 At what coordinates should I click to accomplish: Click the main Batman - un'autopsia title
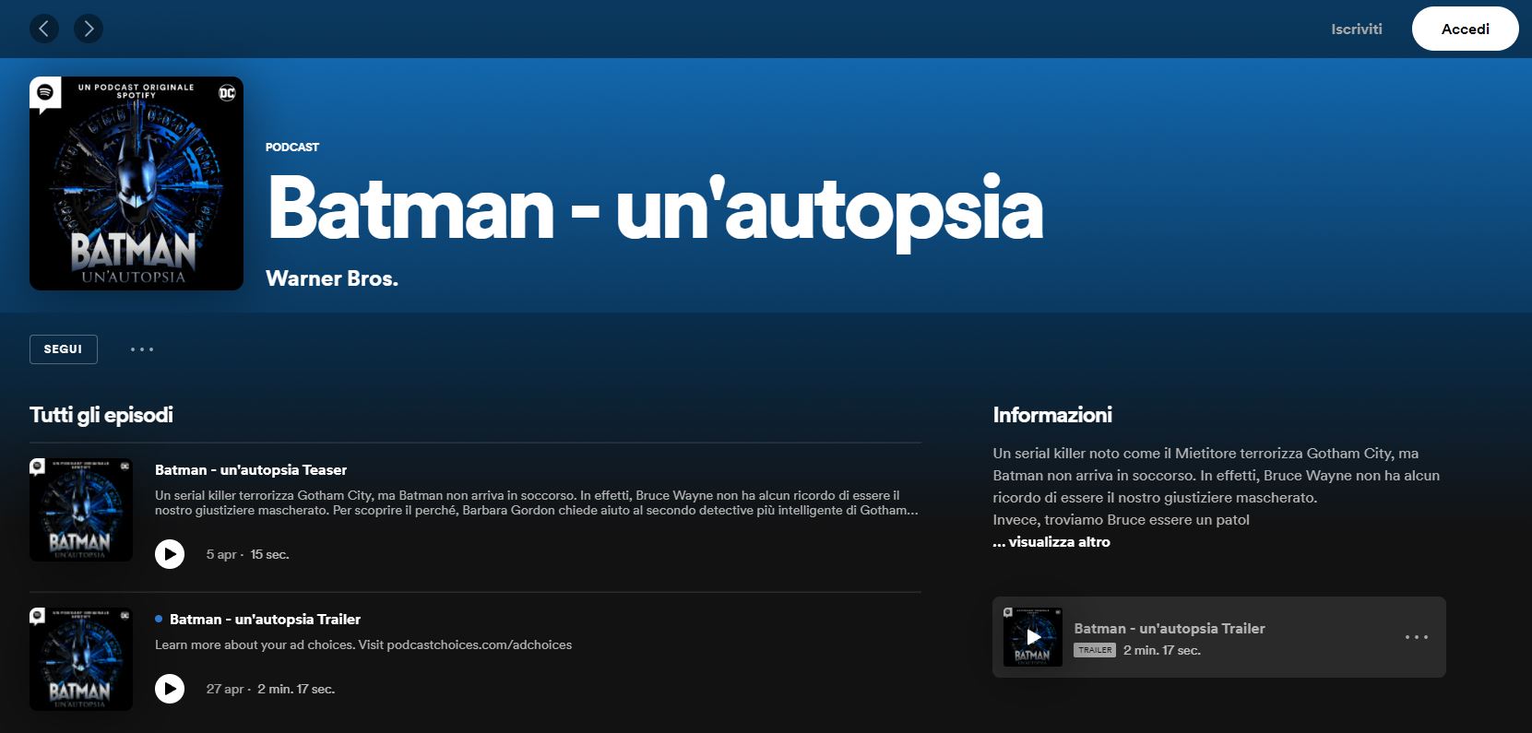[655, 209]
